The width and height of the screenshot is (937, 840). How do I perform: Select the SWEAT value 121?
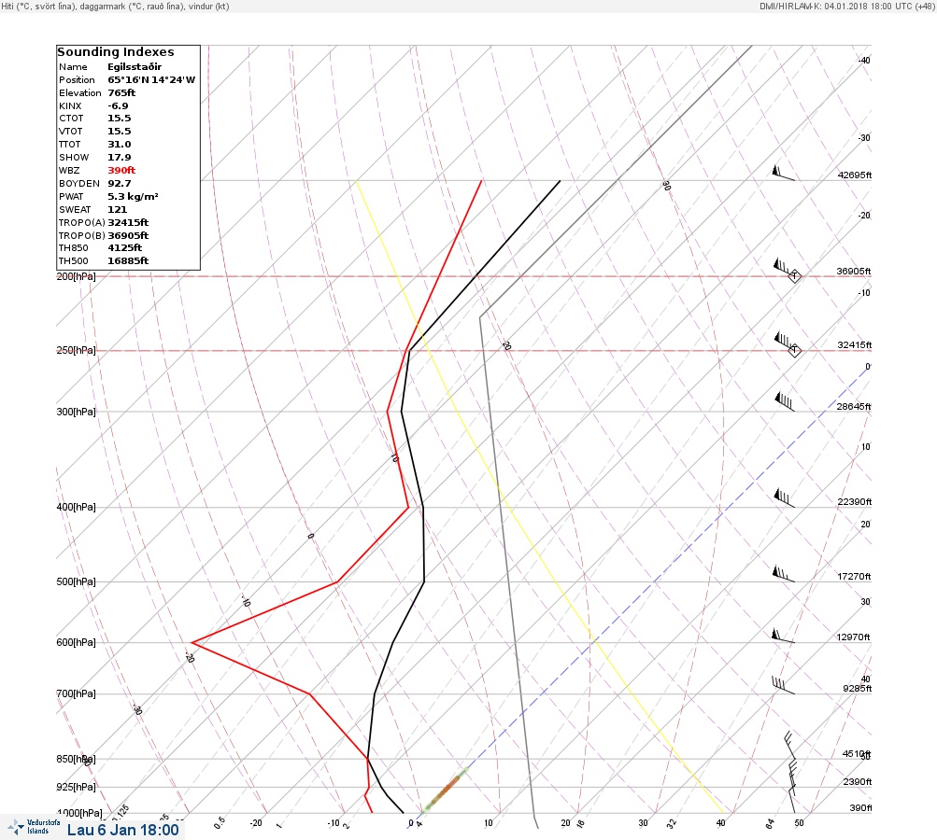[x=117, y=210]
